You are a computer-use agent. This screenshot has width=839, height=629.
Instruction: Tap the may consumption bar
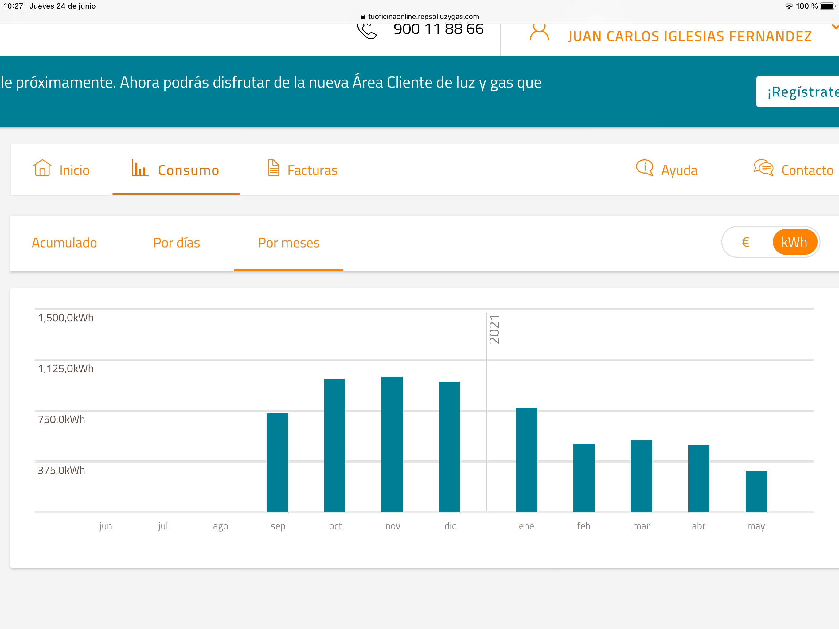[756, 492]
